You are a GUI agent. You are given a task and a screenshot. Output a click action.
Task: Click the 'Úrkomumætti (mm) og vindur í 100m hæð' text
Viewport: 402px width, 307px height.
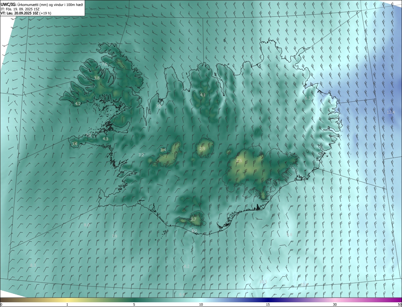coord(50,4)
